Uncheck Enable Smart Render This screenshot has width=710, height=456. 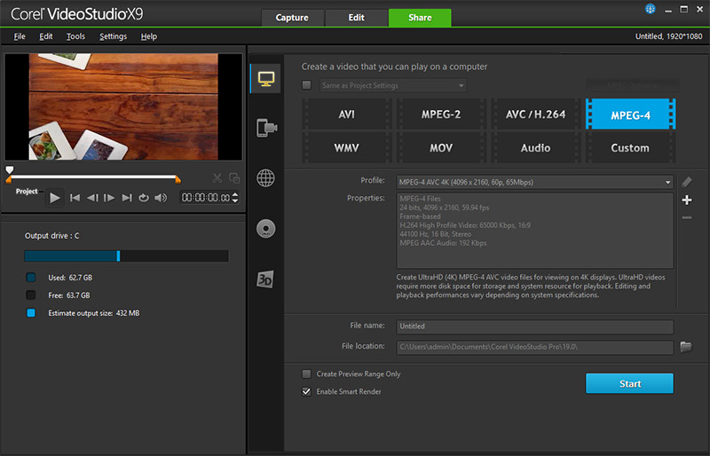tap(306, 392)
